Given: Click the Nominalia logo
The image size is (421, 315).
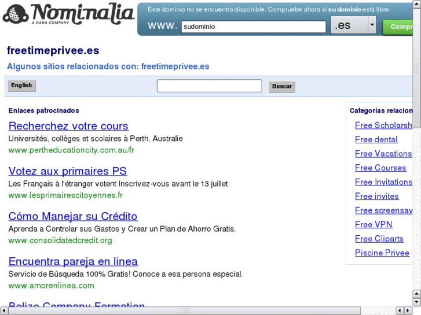Looking at the screenshot, I should (68, 14).
